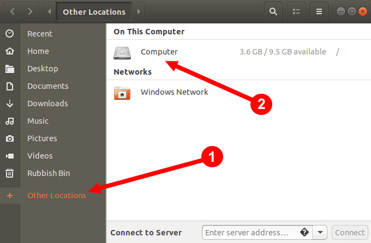
Task: Open the Home folder icon
Action: click(9, 51)
